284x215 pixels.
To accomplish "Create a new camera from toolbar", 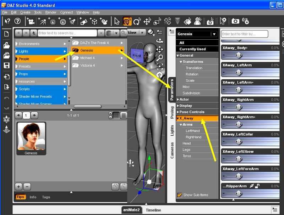I will [31, 21].
